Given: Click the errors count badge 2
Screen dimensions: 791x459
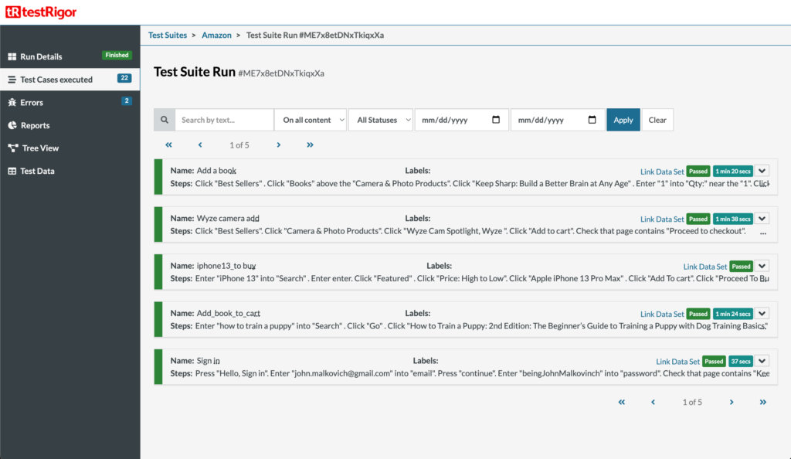Looking at the screenshot, I should tap(127, 101).
